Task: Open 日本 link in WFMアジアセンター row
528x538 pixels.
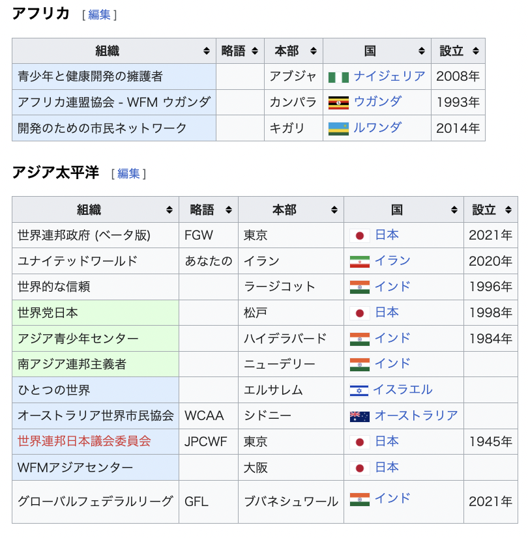Action: tap(387, 467)
